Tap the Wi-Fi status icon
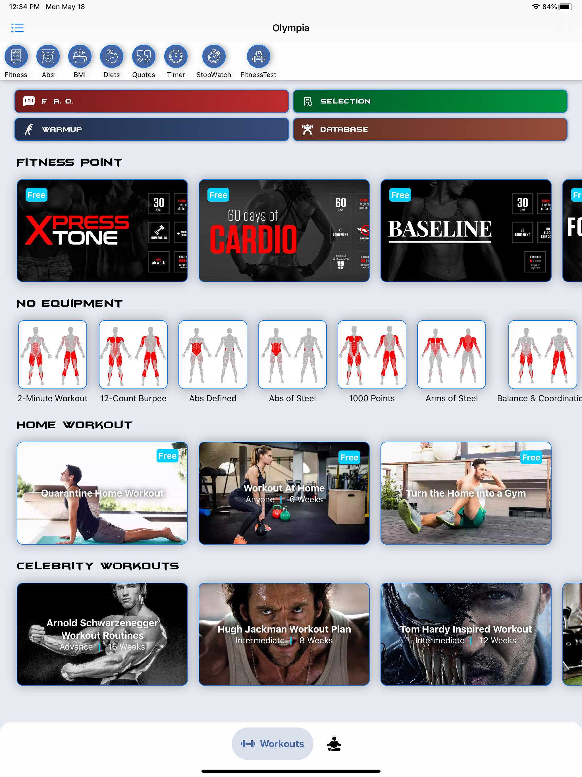The height and width of the screenshot is (777, 582). pos(536,7)
